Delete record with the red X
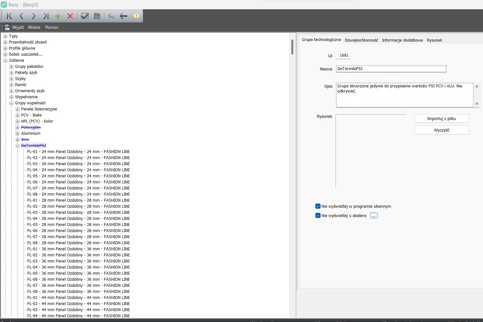 point(70,16)
